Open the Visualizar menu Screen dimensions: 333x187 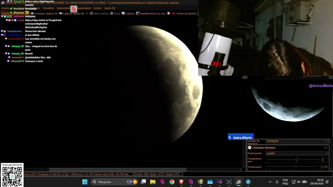click(48, 8)
